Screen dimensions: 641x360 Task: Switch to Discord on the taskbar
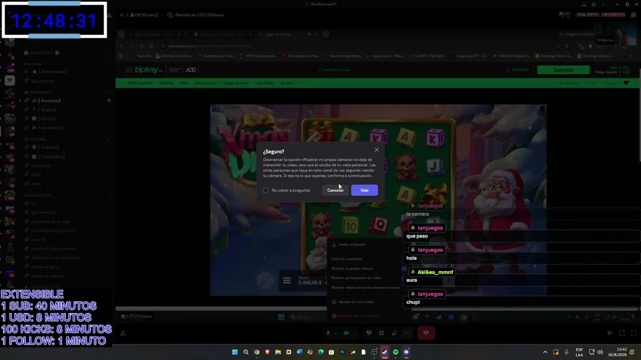tap(406, 352)
